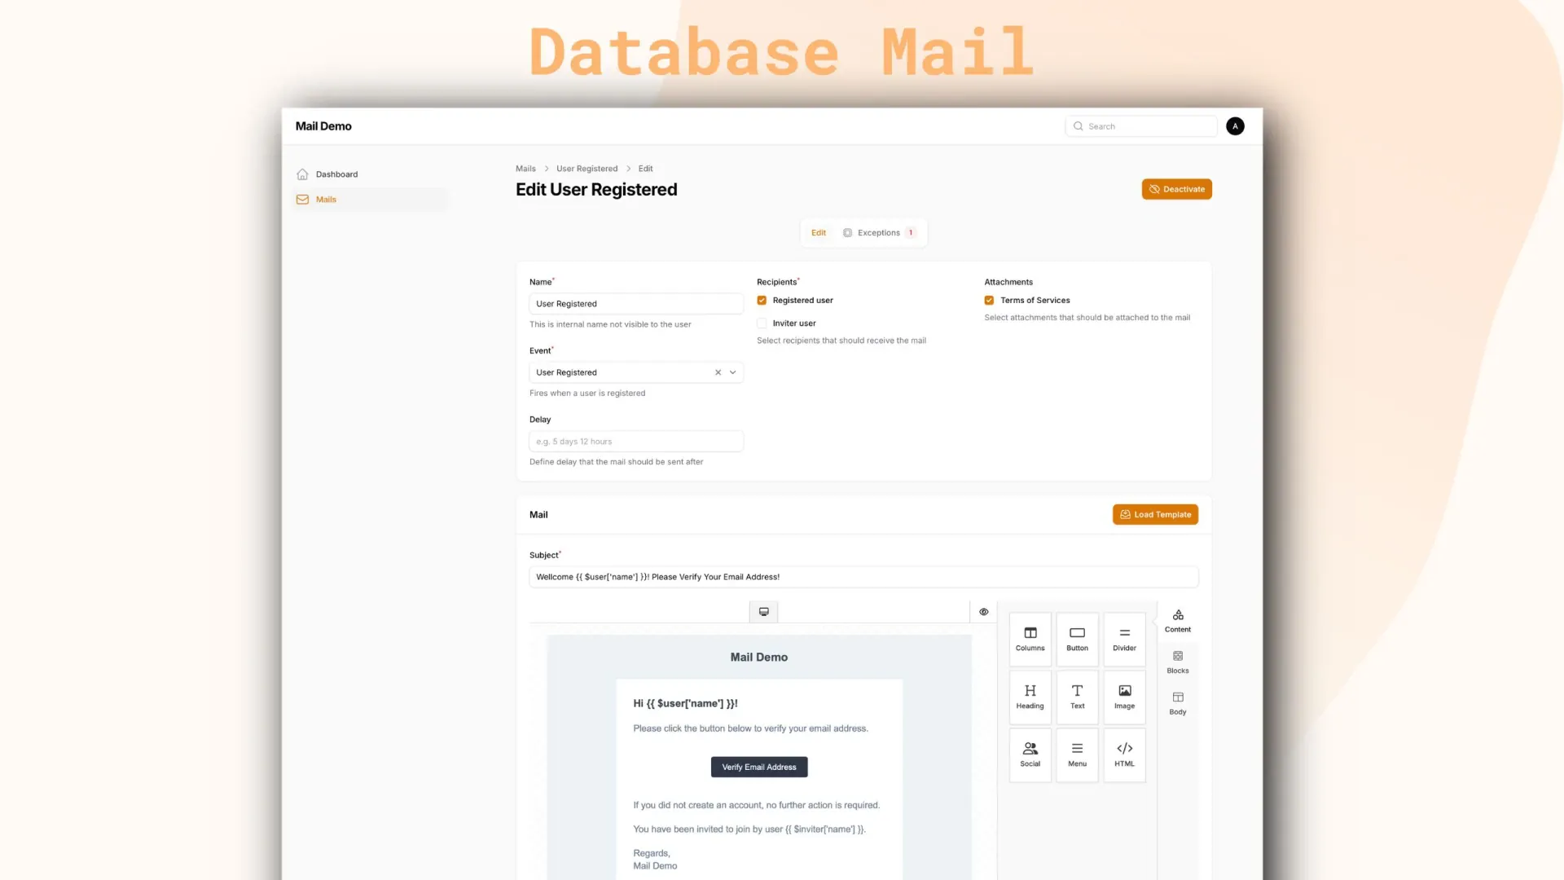
Task: Load a mail template
Action: click(x=1155, y=514)
